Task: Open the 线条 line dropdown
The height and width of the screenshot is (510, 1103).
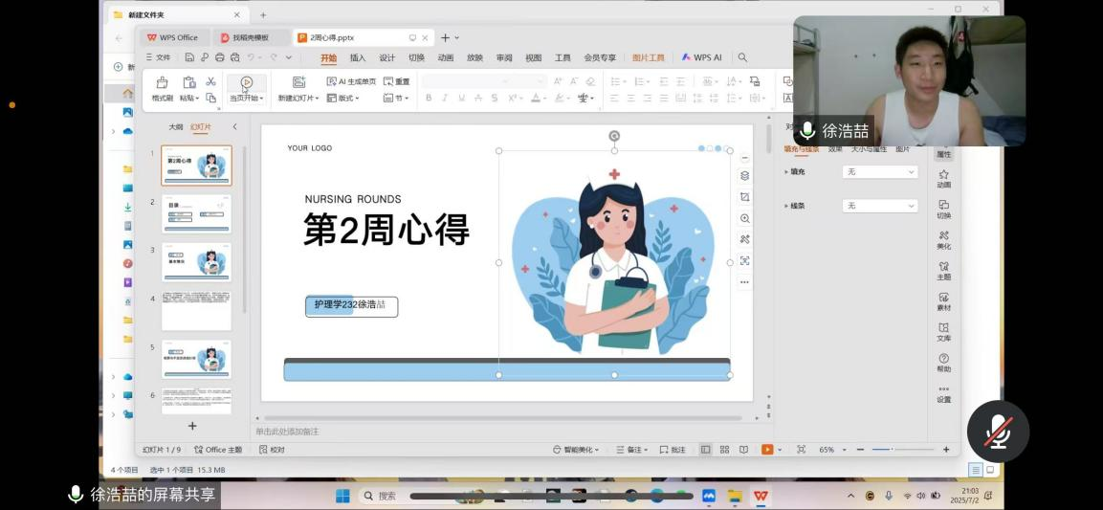Action: [880, 206]
